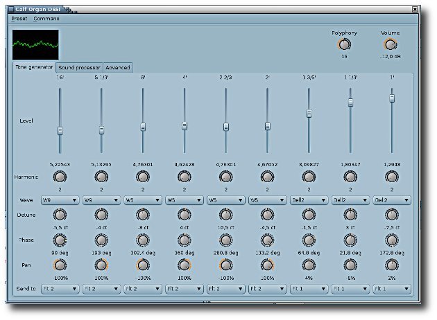
Task: Click the -12,0 dB volume readout
Action: pos(390,57)
